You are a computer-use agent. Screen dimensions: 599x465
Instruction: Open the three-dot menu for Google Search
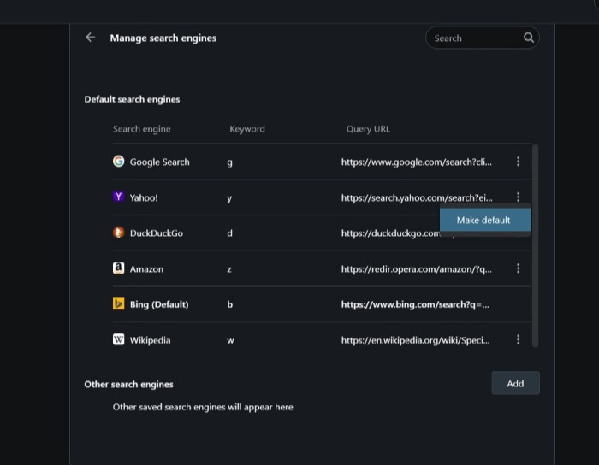coord(518,162)
